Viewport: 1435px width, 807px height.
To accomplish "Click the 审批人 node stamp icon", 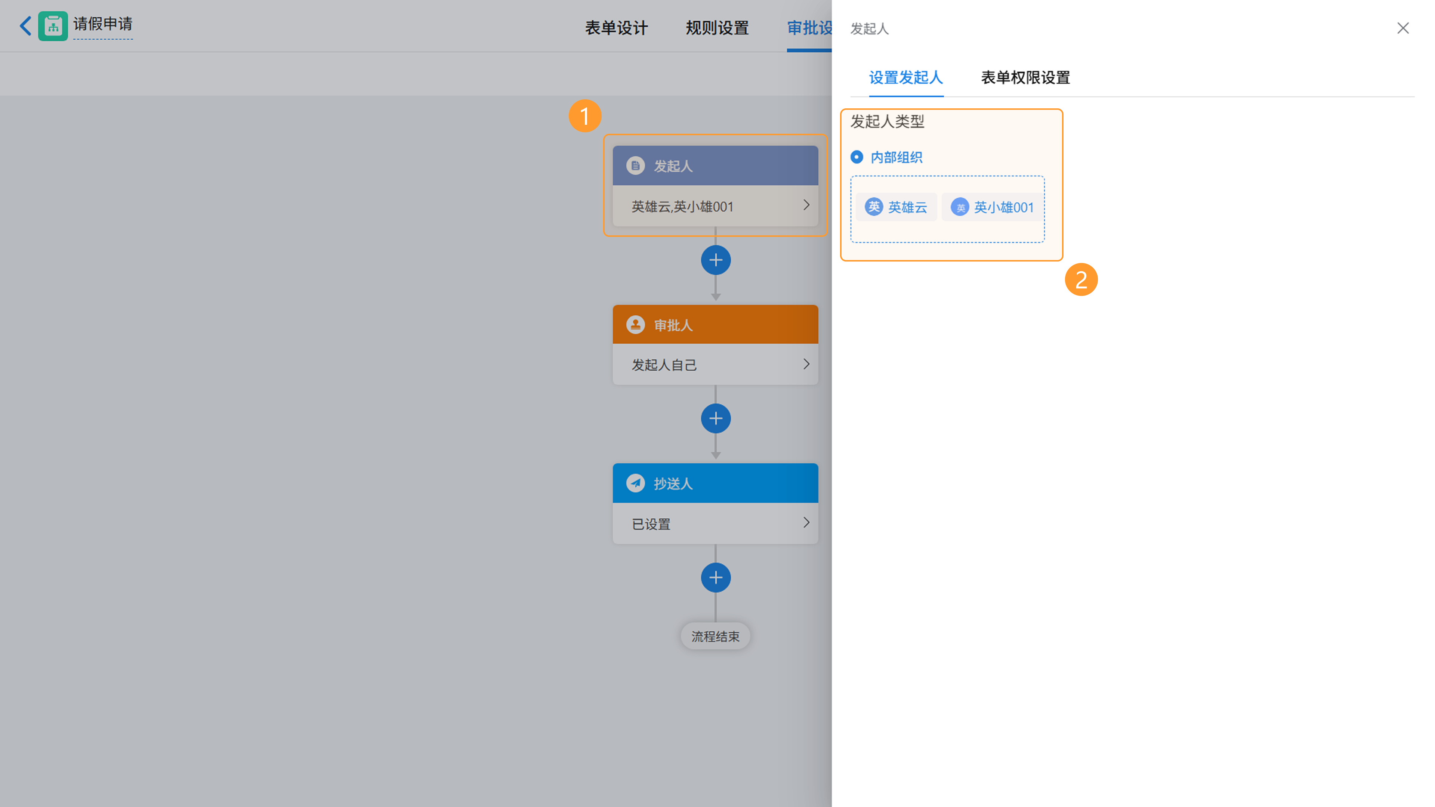I will pos(635,325).
